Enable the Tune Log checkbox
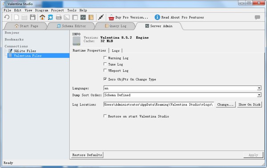 [105, 64]
